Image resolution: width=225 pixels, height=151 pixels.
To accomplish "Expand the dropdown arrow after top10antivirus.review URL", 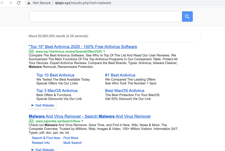I will [104, 51].
